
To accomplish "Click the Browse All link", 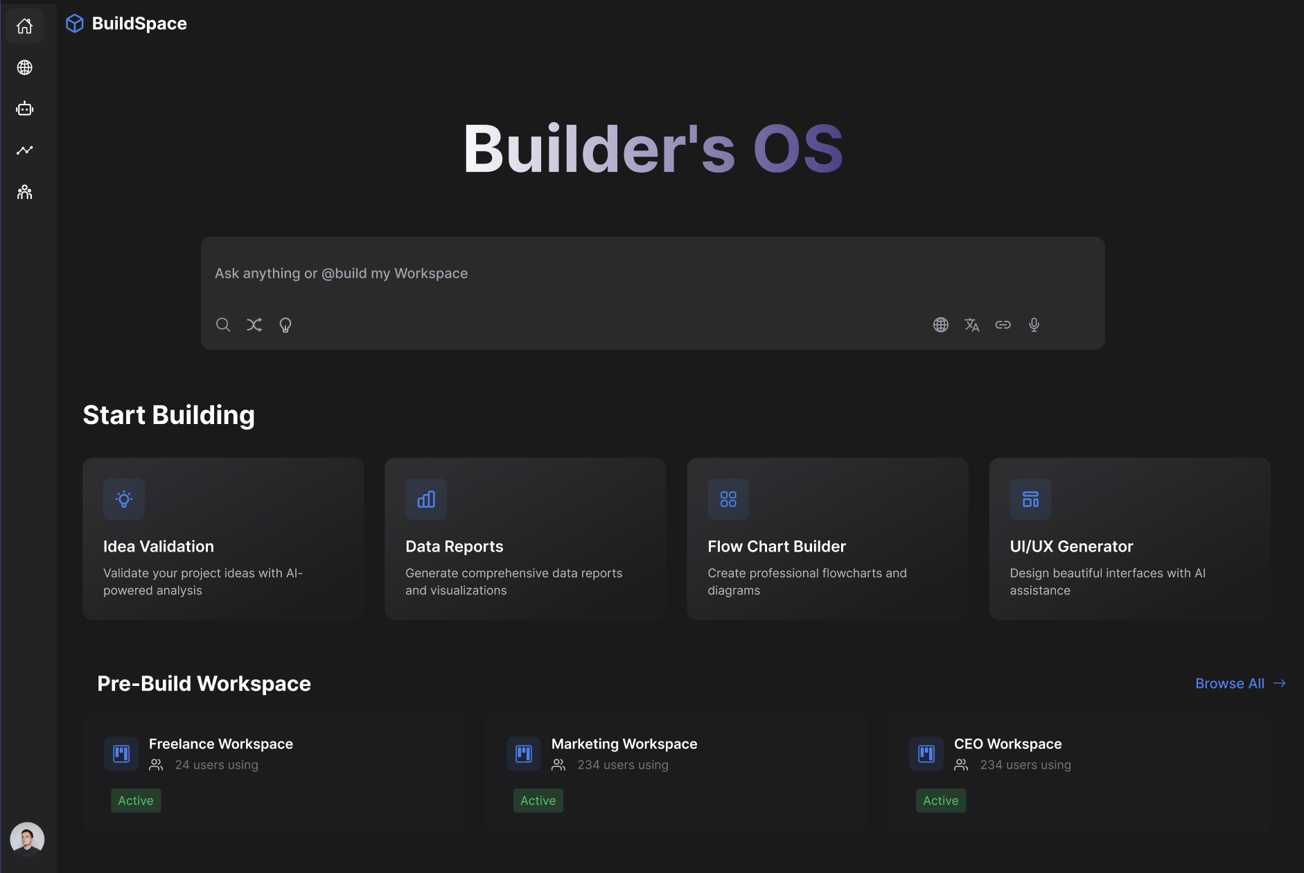I will (1230, 683).
